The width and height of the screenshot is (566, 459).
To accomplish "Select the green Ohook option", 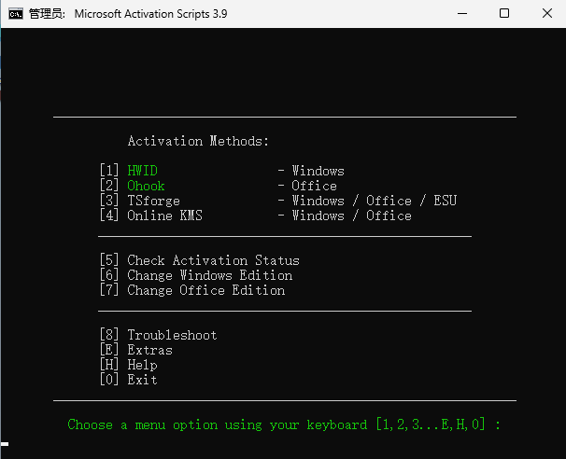I will click(146, 186).
